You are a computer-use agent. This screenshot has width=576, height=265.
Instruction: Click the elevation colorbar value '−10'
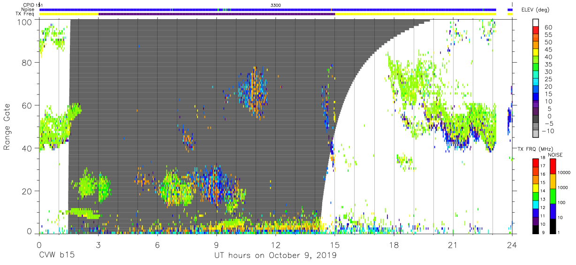[547, 131]
